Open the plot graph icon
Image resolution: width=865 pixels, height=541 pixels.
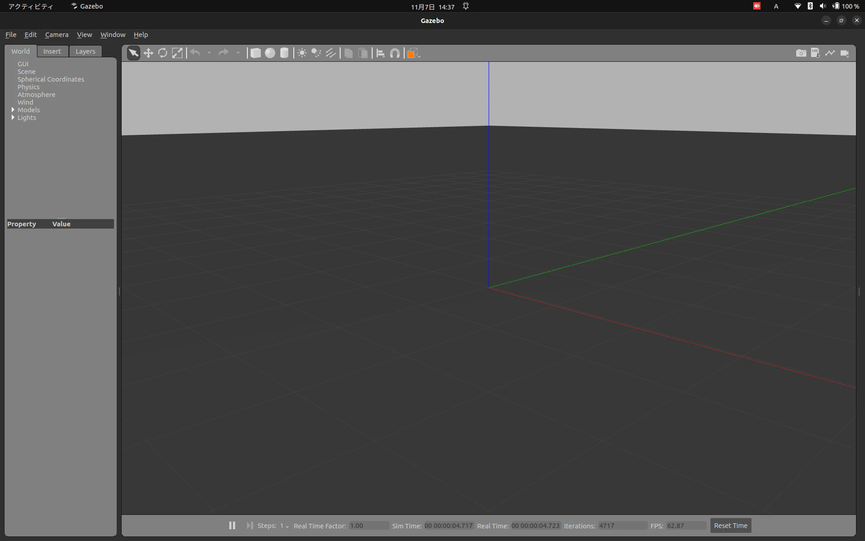830,53
